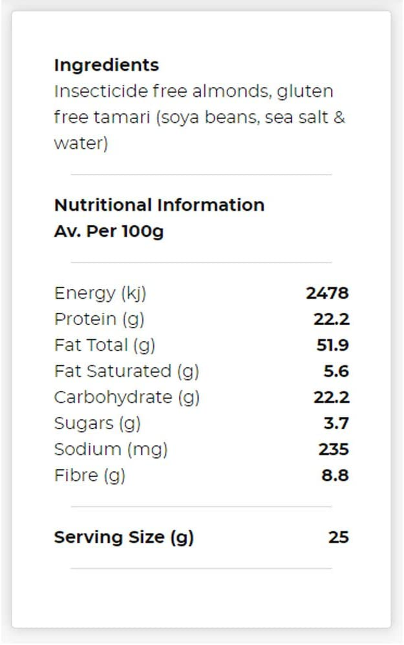Click the Ingredients heading

106,65
